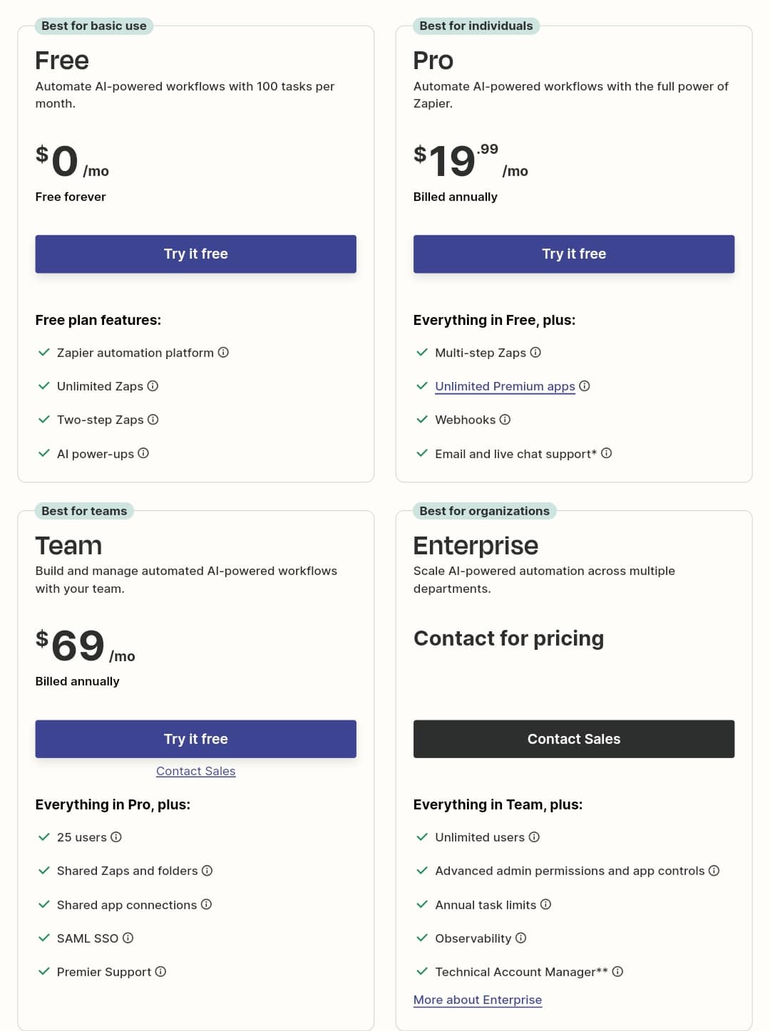Show info for Email and live chat support

point(607,452)
